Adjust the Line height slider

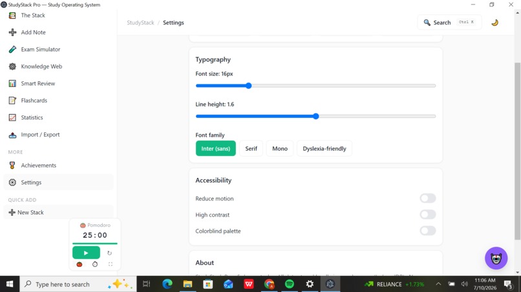pos(315,116)
